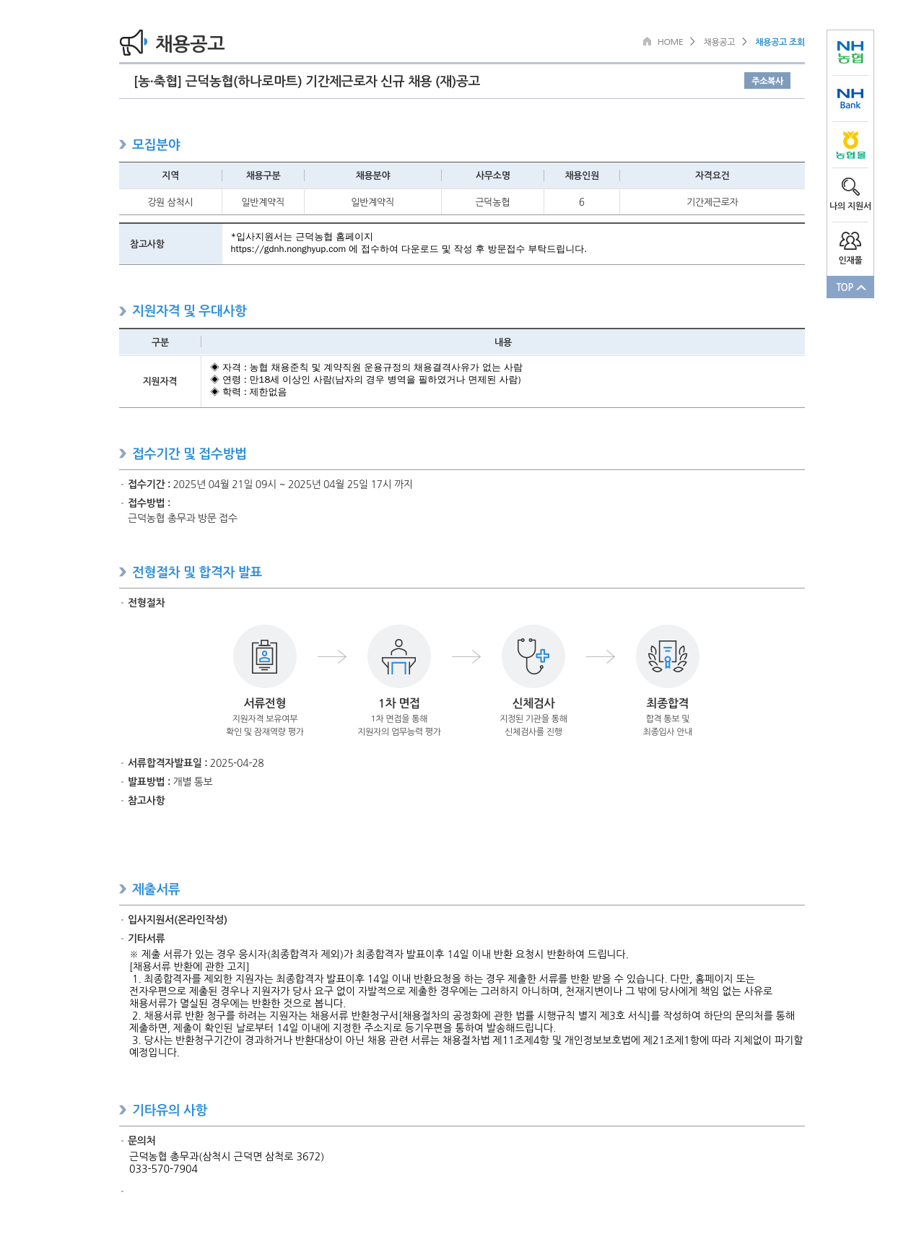This screenshot has width=924, height=1247.
Task: Click the chevron icon beside 기타유의 사항
Action: (x=123, y=1110)
